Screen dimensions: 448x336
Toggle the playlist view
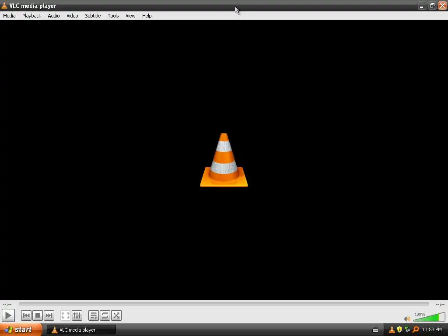pos(94,316)
